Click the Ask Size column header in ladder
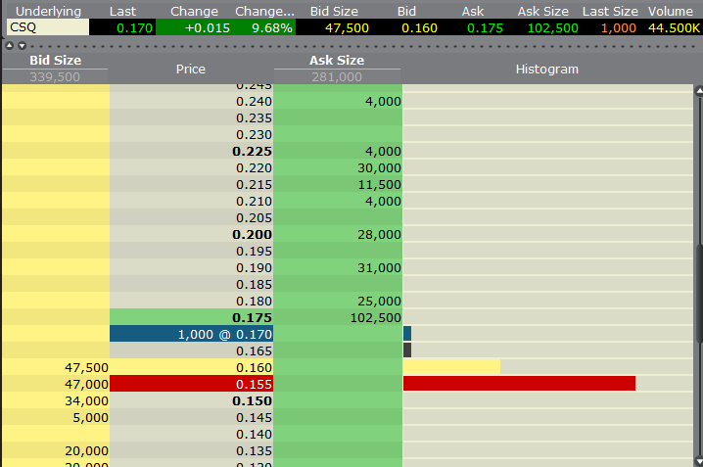 (337, 61)
